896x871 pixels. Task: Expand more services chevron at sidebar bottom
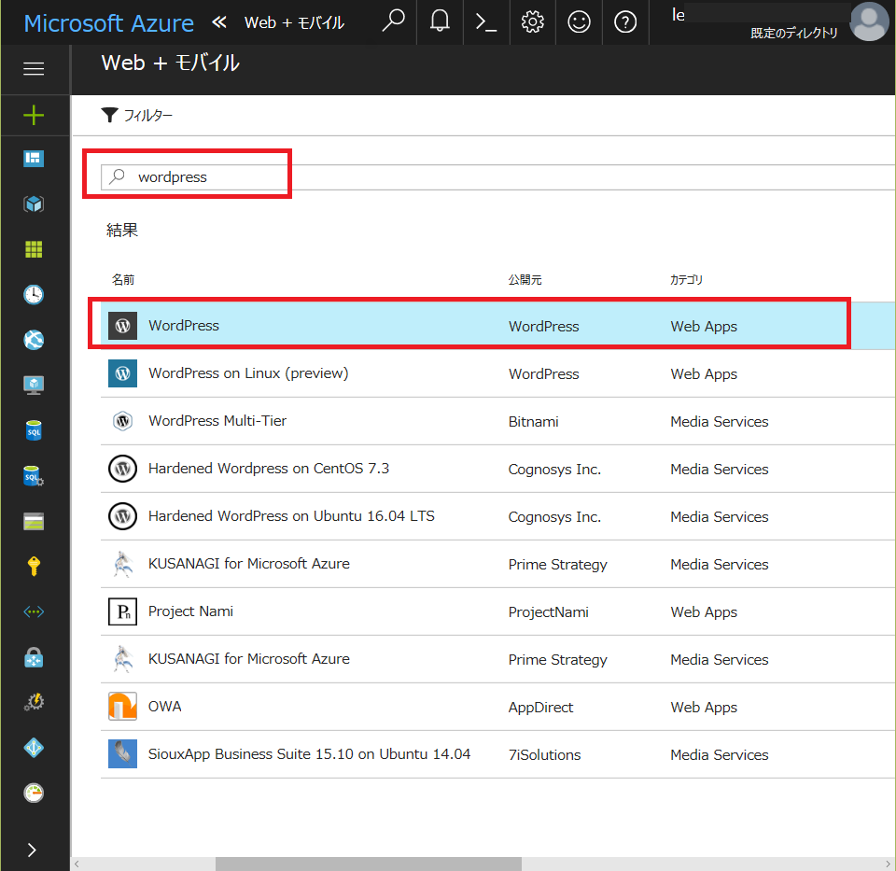click(32, 850)
